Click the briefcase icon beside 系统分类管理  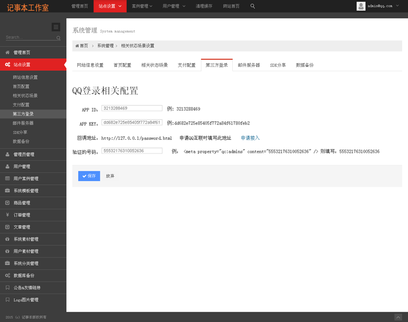(7, 263)
